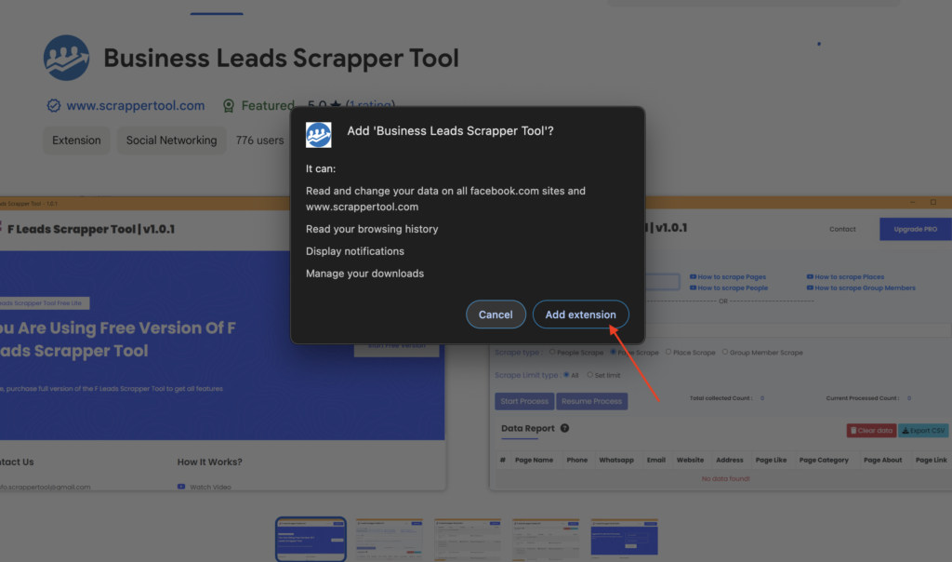Screen dimensions: 952x562
Task: Click the play icon beside Watch Video
Action: 179,486
